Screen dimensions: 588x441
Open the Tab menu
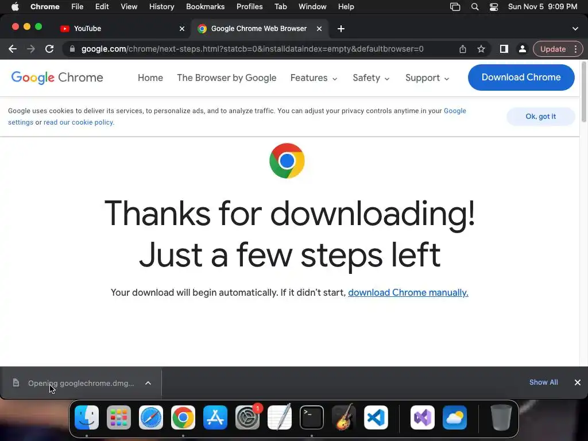[x=280, y=6]
